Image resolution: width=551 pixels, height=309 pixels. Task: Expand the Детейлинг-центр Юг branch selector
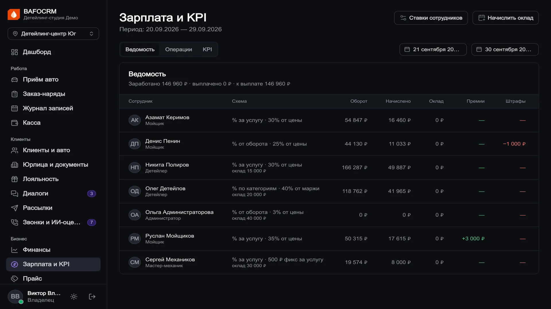53,34
